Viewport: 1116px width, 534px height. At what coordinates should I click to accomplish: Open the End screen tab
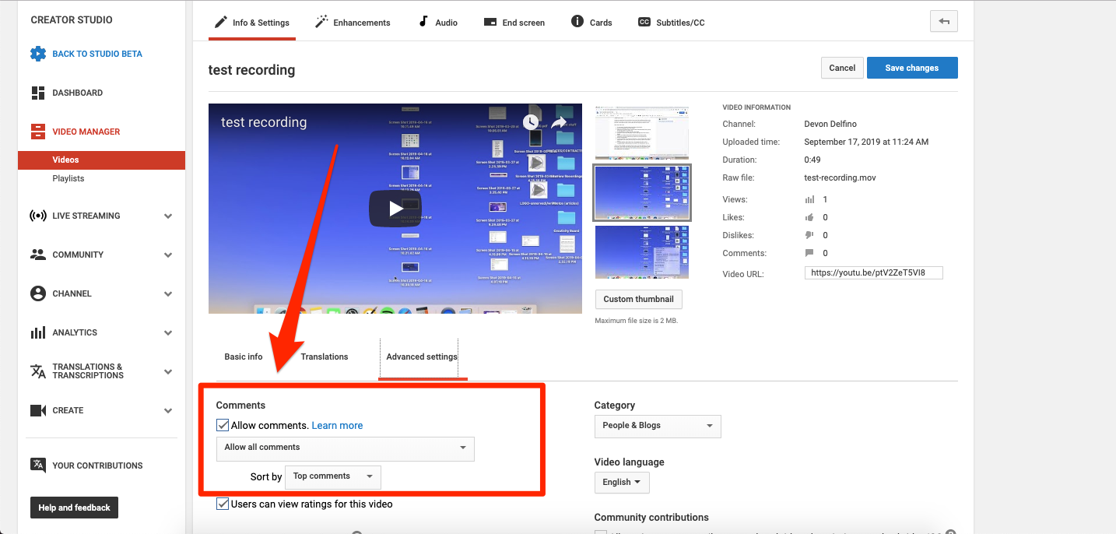point(514,23)
